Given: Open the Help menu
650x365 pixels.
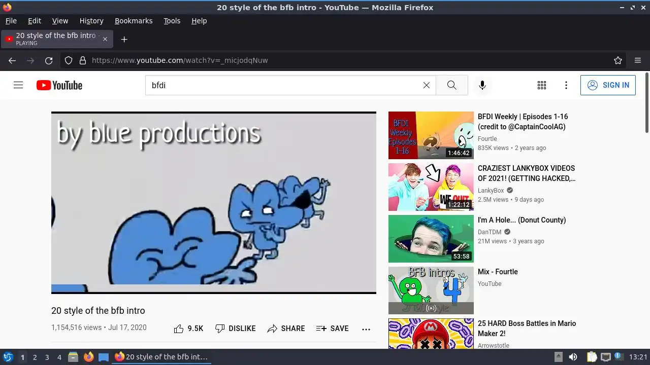Looking at the screenshot, I should click(199, 21).
